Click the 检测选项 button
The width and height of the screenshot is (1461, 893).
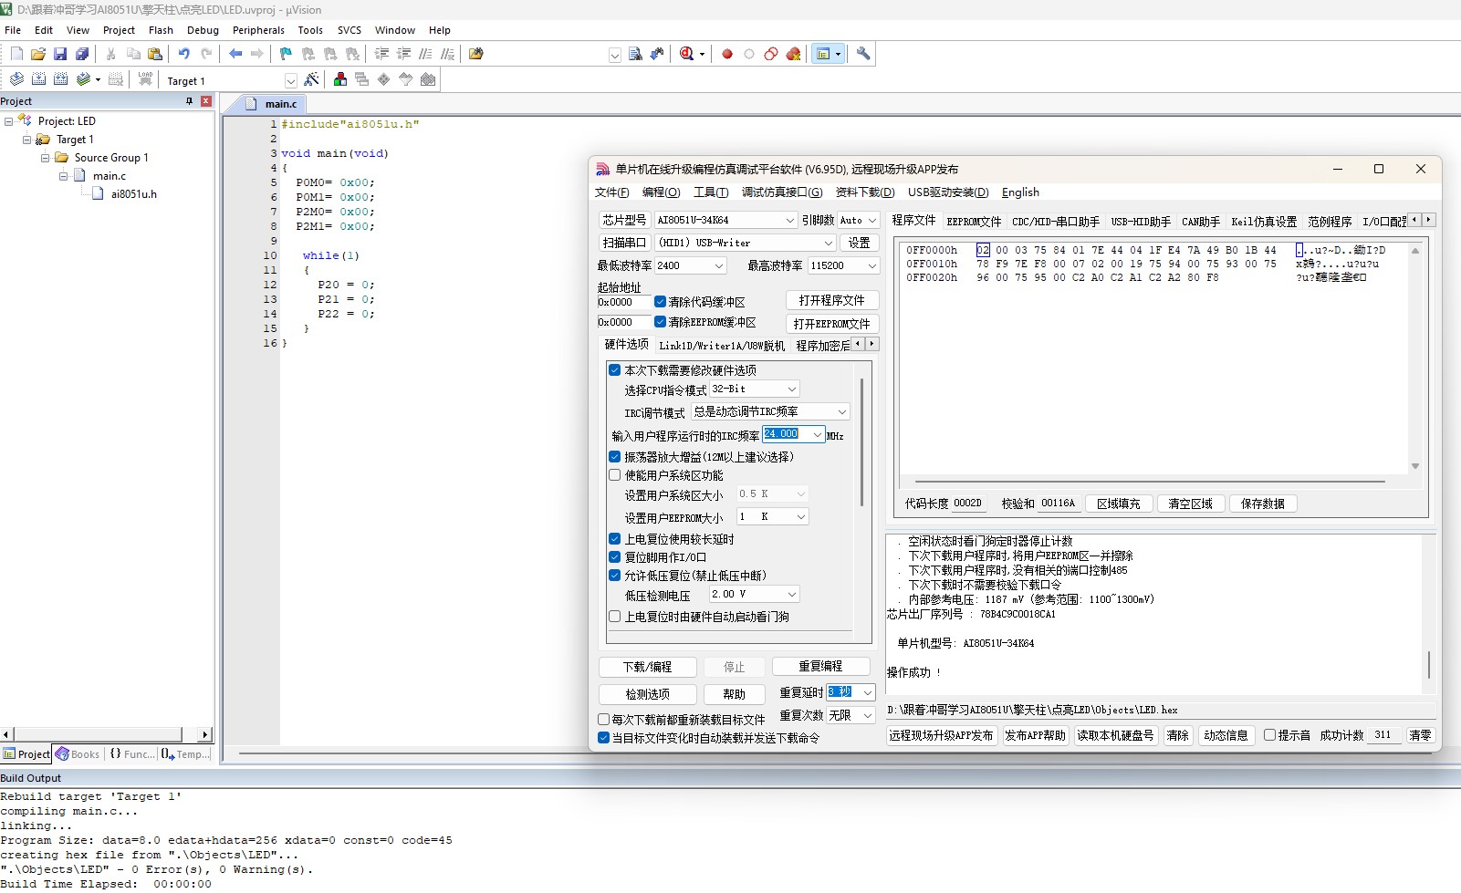click(x=647, y=694)
